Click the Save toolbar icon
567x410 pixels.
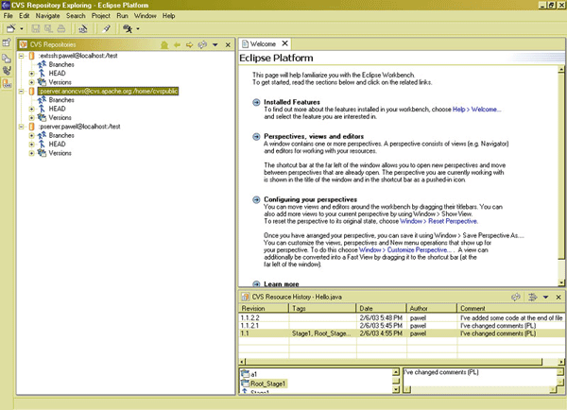coord(36,28)
